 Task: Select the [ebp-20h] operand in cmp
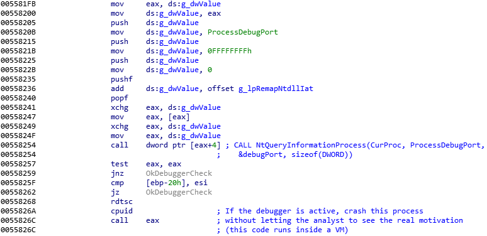(165, 183)
